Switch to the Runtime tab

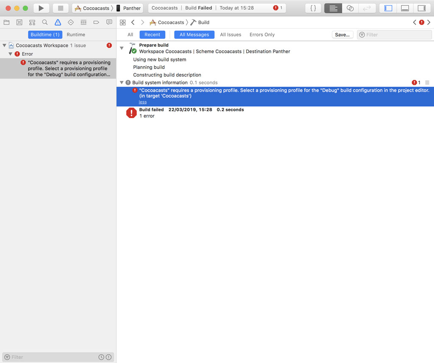tap(75, 34)
